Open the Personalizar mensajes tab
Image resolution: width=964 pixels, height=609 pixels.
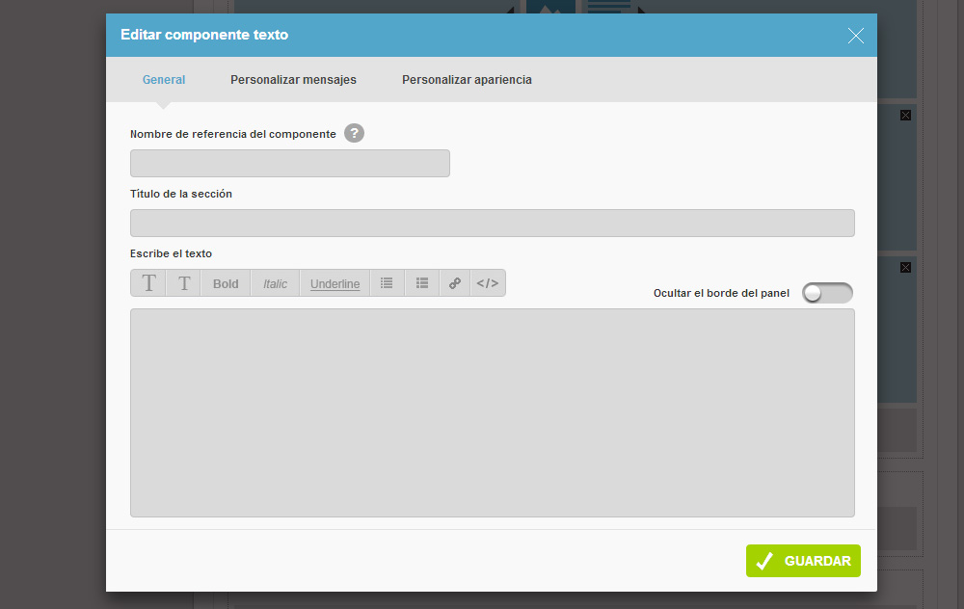(x=293, y=80)
